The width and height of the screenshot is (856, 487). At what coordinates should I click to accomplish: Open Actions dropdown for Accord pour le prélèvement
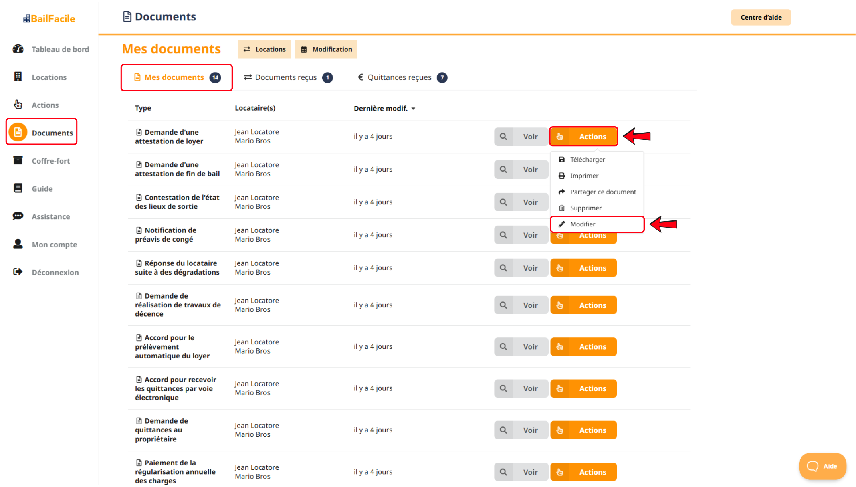click(x=583, y=347)
